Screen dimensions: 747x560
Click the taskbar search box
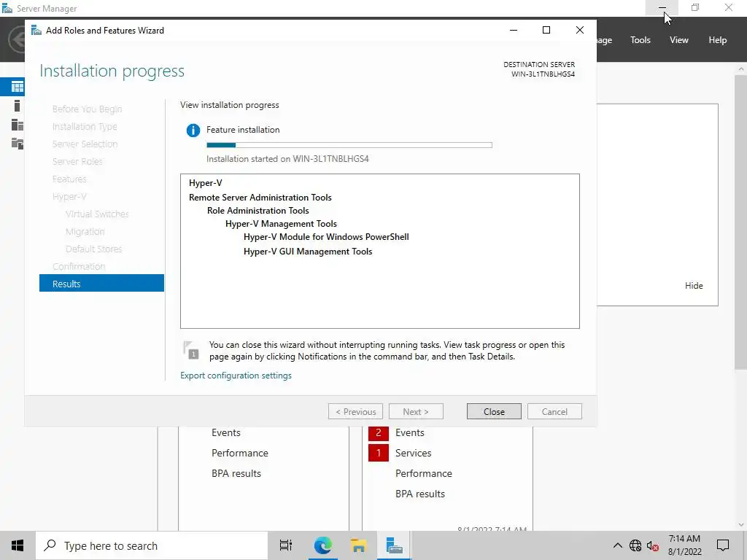tap(152, 545)
